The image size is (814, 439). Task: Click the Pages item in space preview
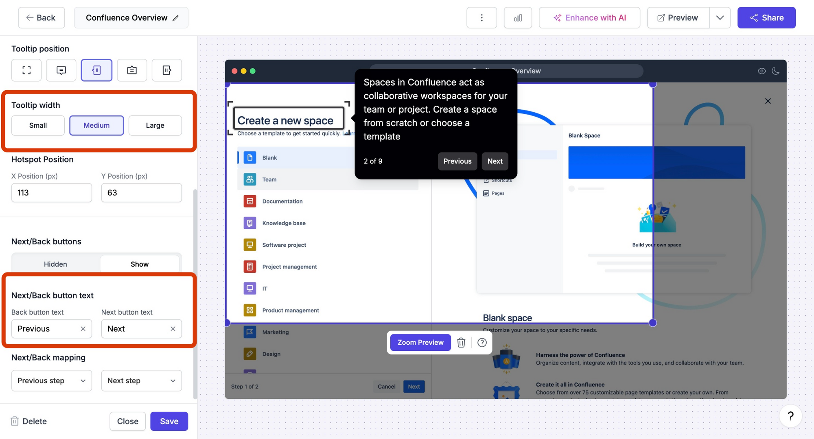494,193
